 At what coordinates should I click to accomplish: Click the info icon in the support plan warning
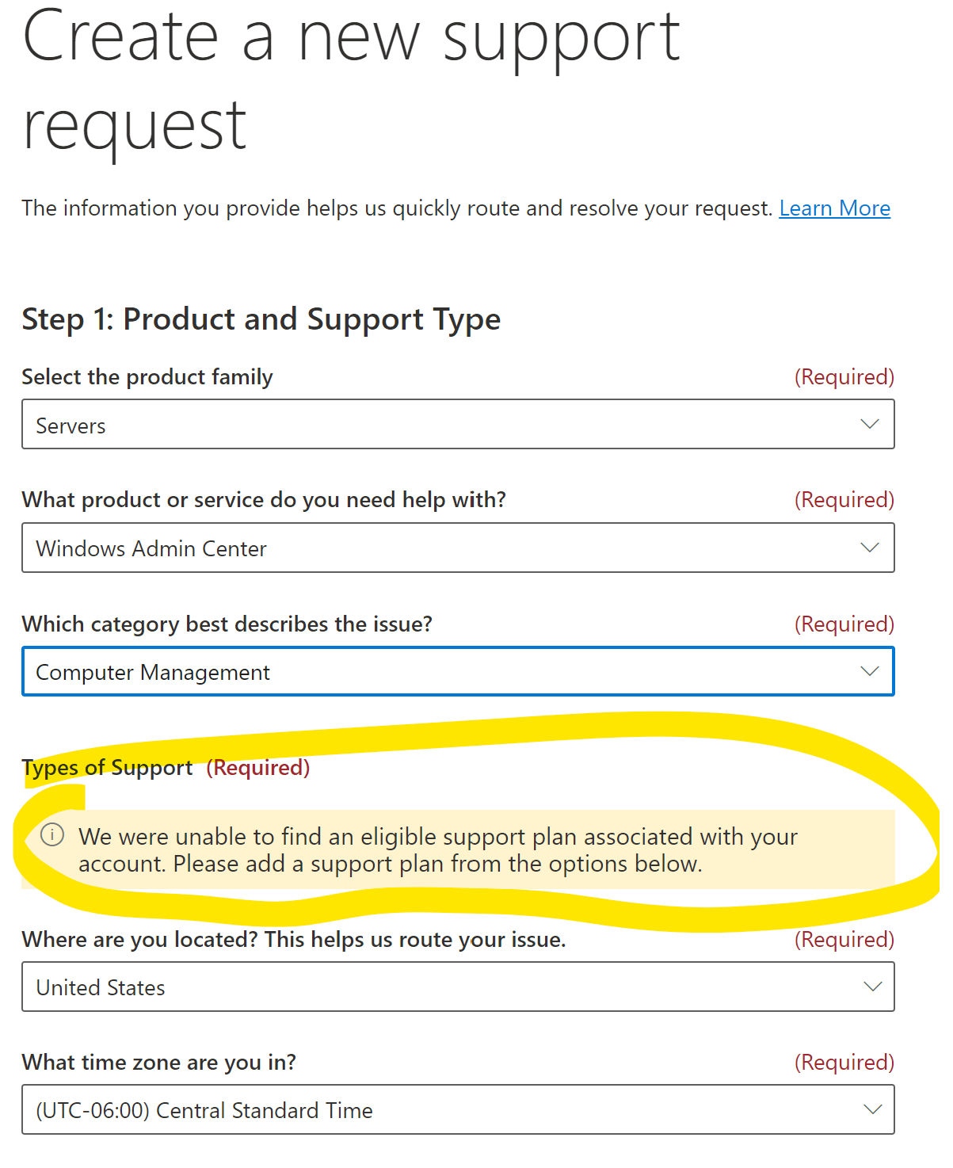tap(52, 834)
